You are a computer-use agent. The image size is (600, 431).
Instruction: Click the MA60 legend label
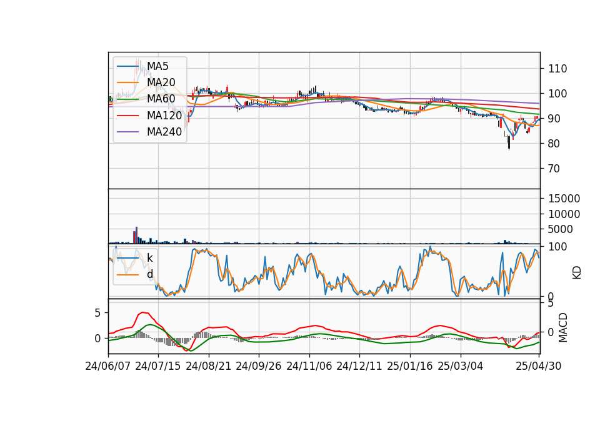click(161, 99)
